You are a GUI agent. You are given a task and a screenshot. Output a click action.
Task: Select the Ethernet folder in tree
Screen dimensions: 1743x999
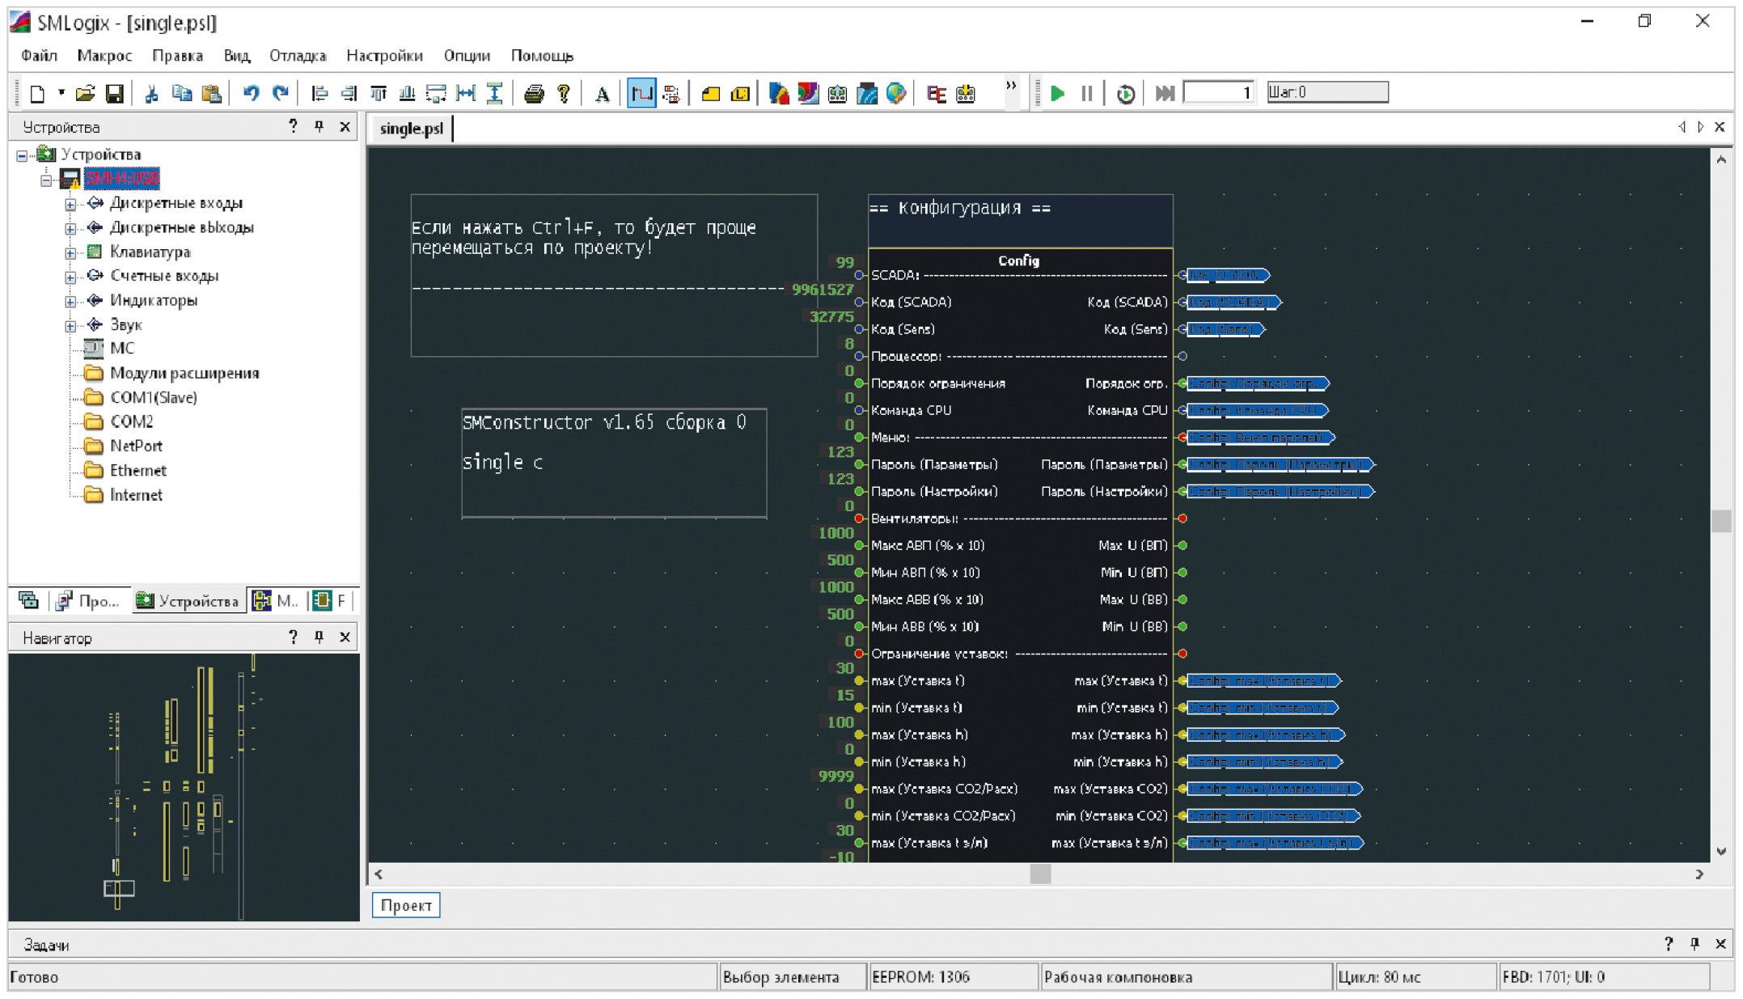click(137, 470)
